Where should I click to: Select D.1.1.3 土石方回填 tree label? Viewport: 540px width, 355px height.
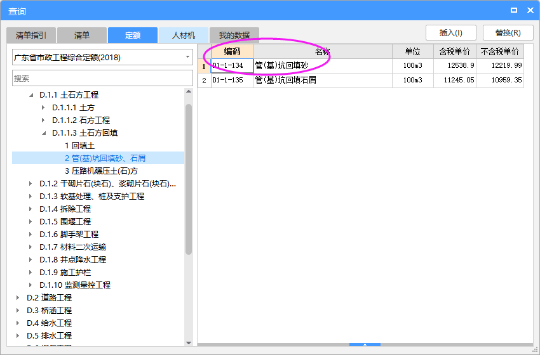tap(85, 133)
